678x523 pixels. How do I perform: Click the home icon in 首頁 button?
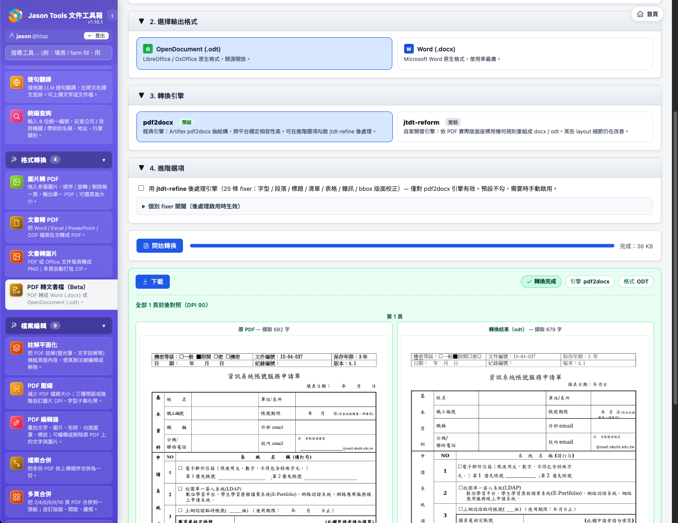coord(640,14)
